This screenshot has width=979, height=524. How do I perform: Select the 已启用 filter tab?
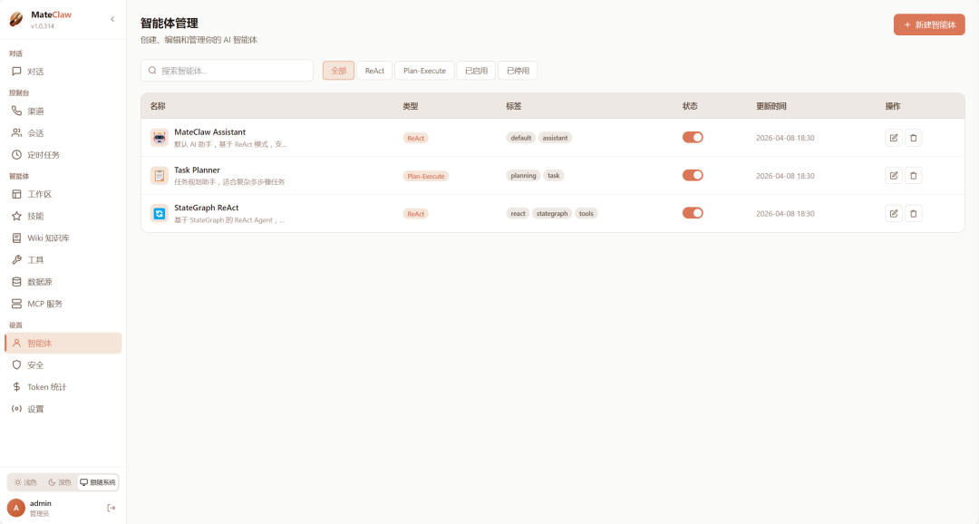click(476, 71)
